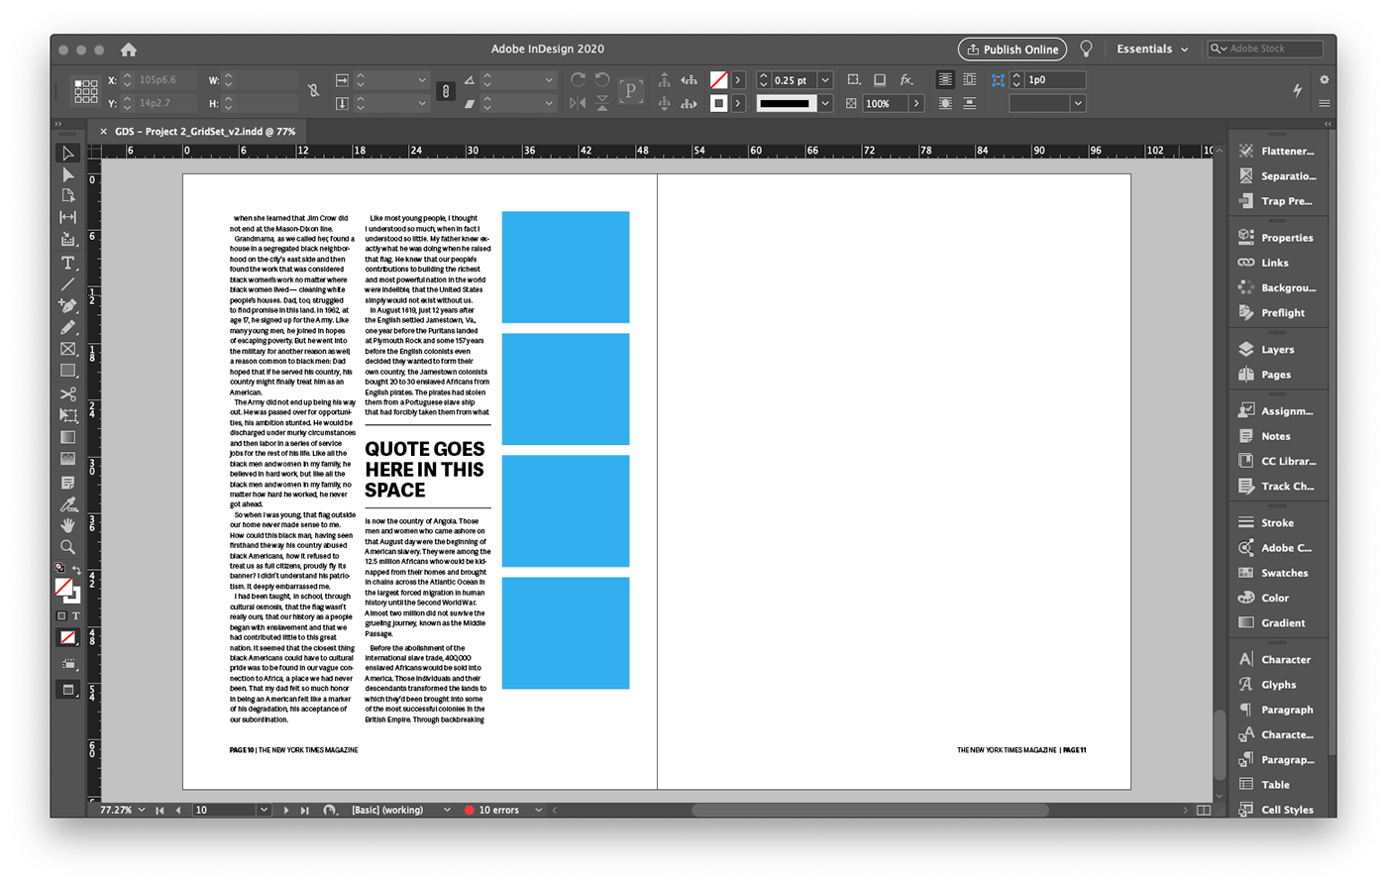The height and width of the screenshot is (884, 1387).
Task: Open the Character panel
Action: pyautogui.click(x=1285, y=659)
